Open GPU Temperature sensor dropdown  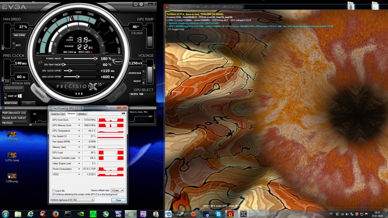pyautogui.click(x=79, y=131)
